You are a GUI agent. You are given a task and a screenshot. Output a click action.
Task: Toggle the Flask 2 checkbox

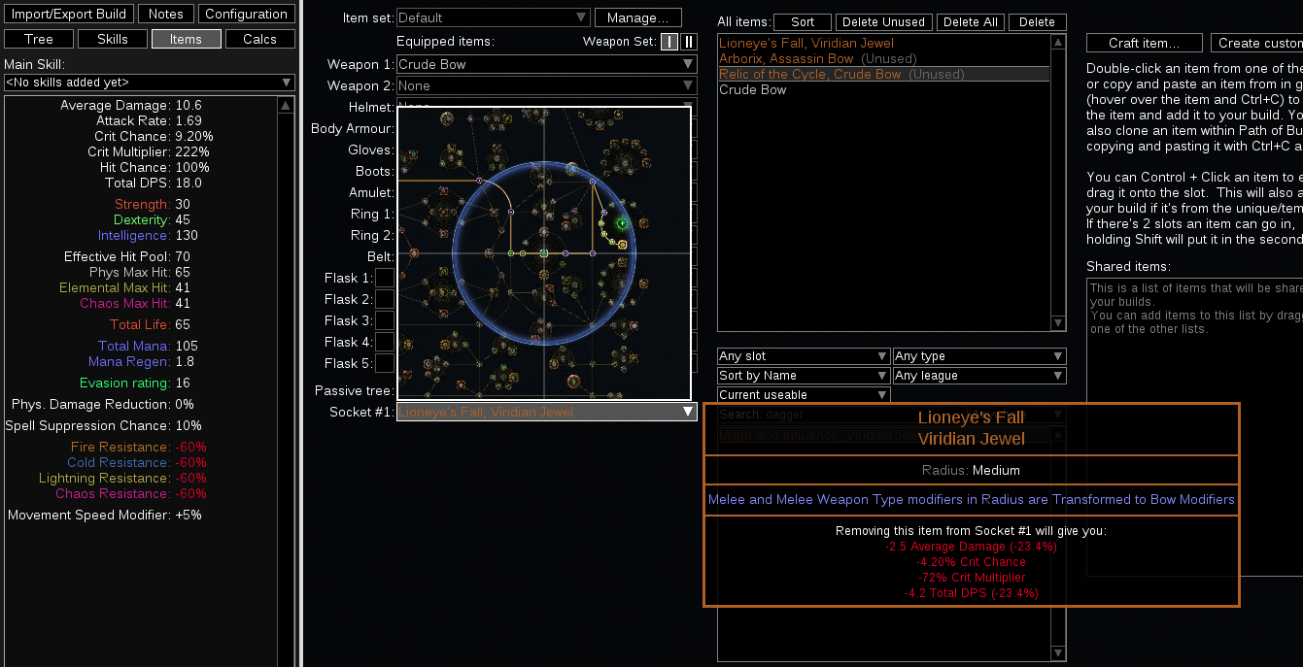(x=385, y=299)
